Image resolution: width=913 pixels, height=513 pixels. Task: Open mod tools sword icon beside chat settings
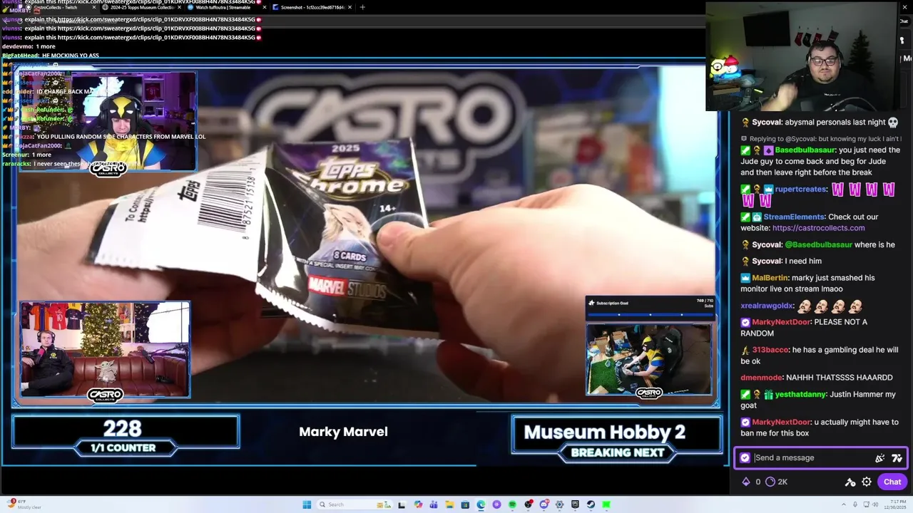tap(850, 482)
